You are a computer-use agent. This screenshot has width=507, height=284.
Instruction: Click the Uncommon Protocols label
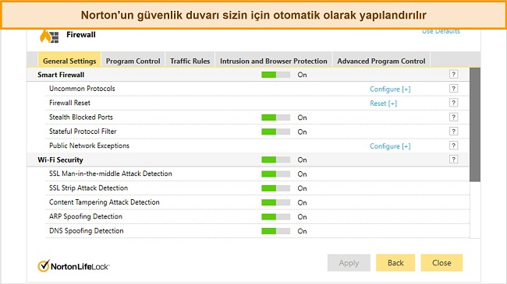click(82, 89)
